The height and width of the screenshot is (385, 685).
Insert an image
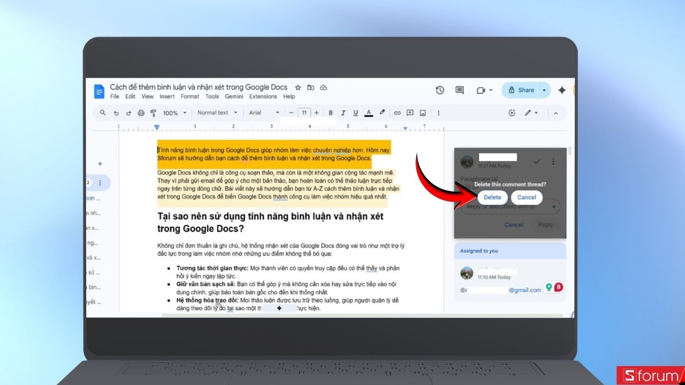422,113
